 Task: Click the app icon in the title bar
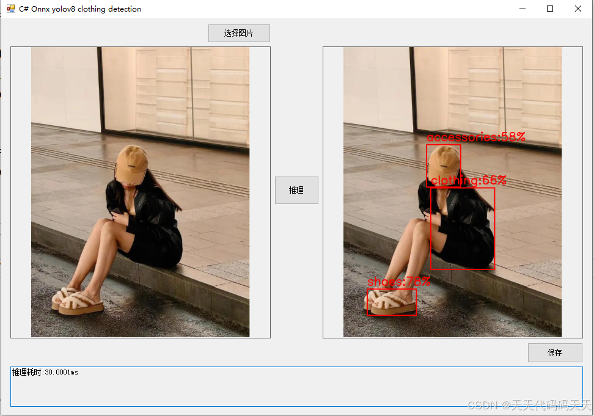11,9
